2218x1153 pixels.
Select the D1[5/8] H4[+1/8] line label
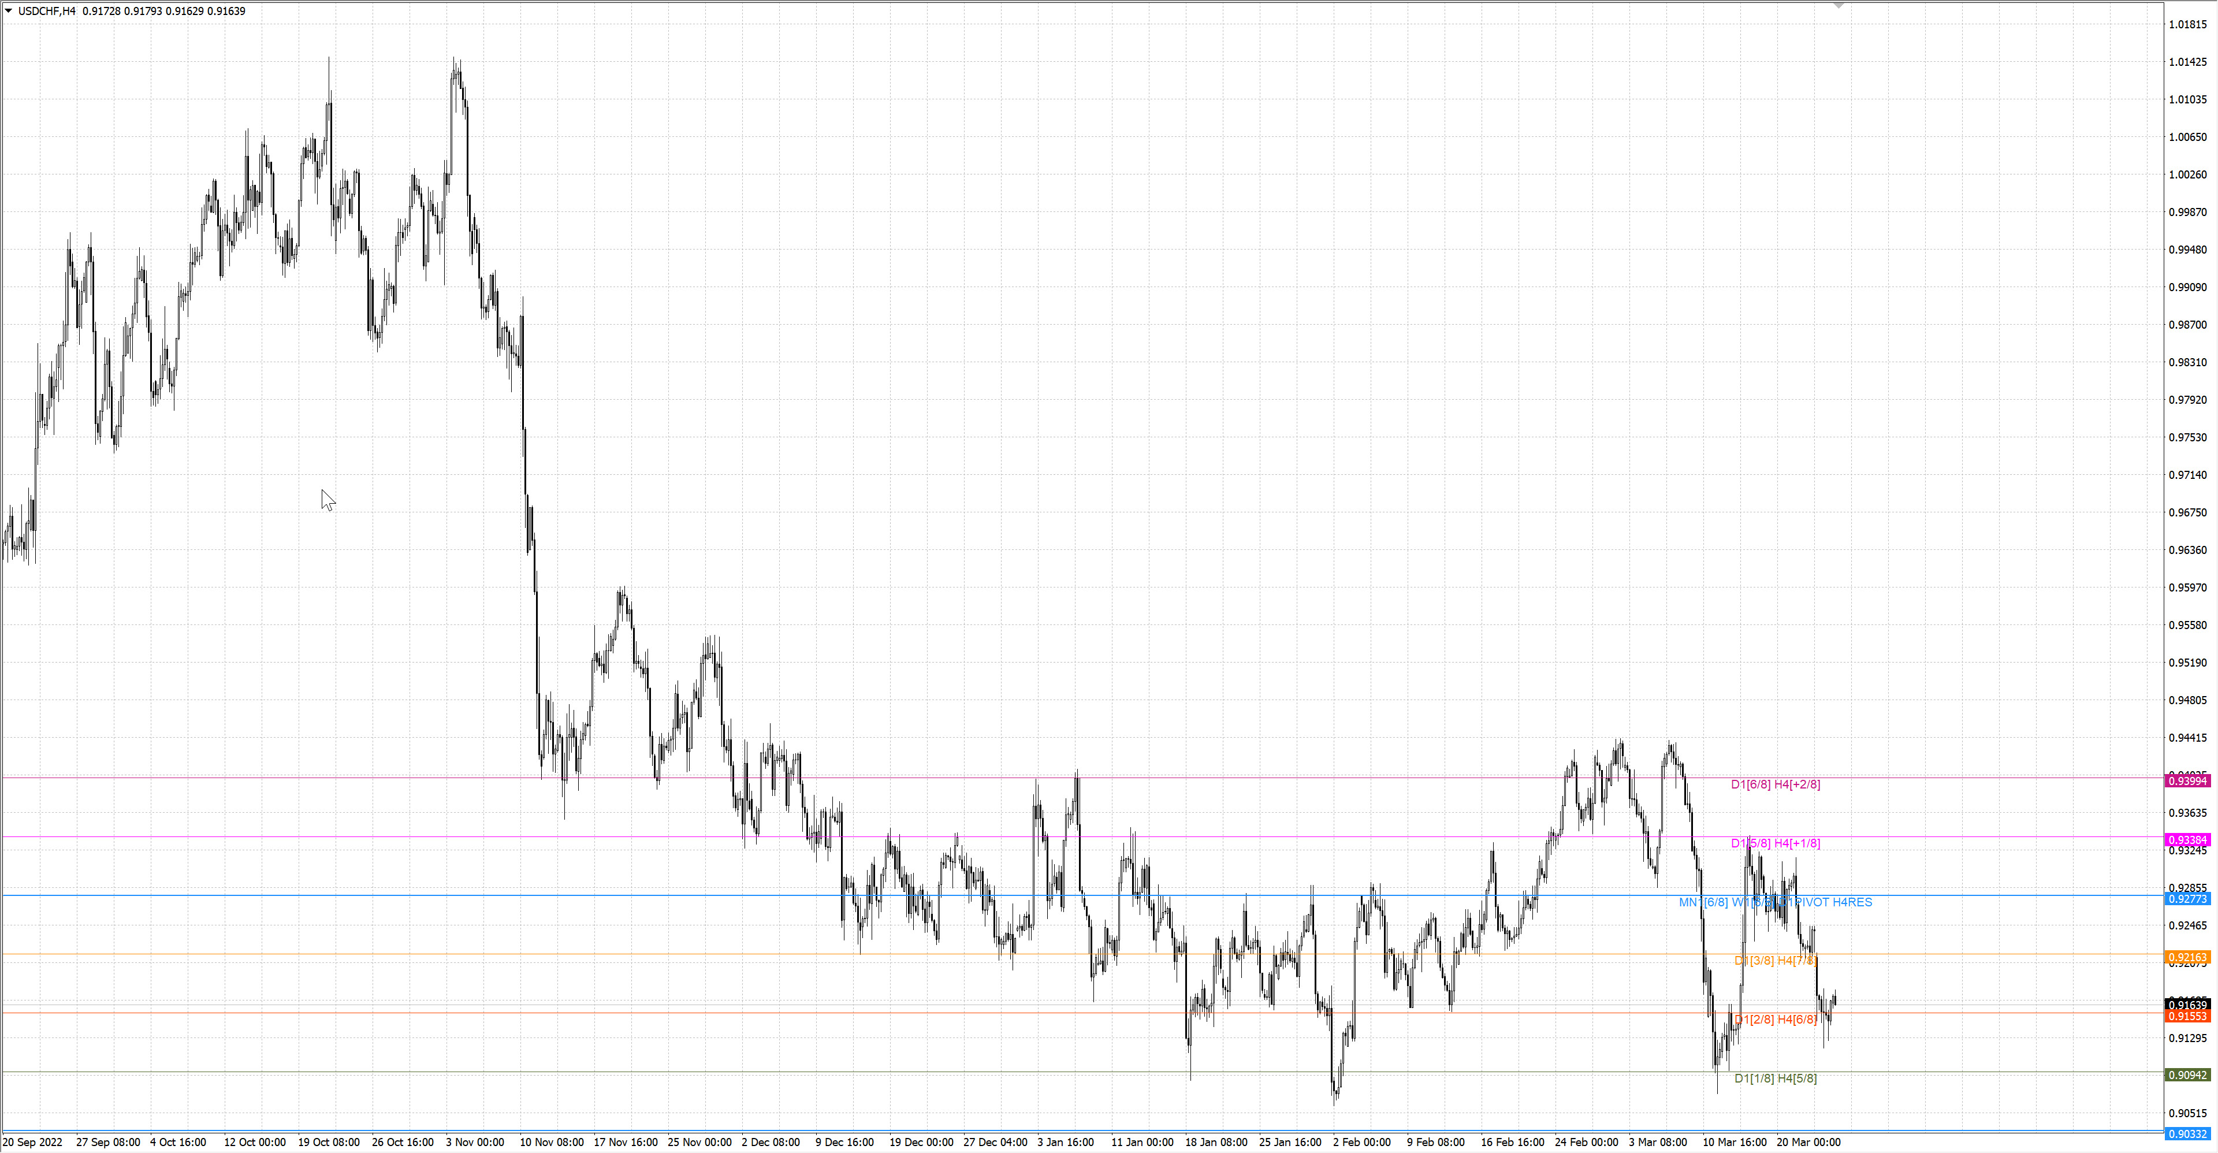tap(1776, 843)
